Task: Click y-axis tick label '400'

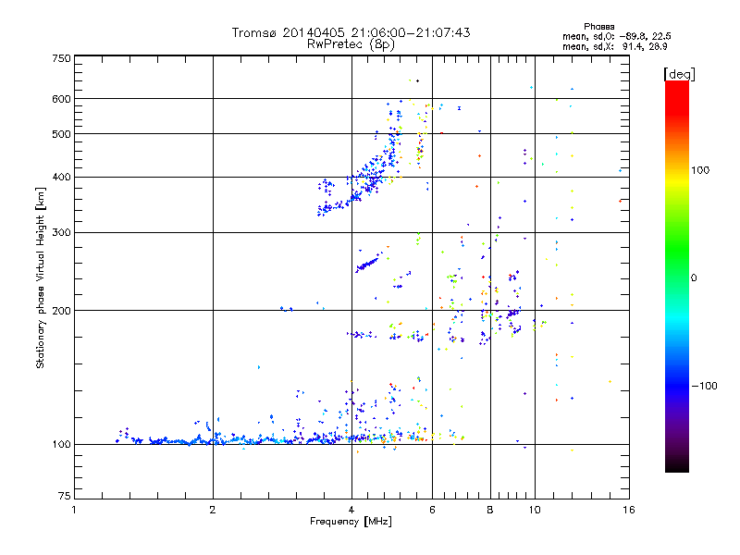Action: 62,177
